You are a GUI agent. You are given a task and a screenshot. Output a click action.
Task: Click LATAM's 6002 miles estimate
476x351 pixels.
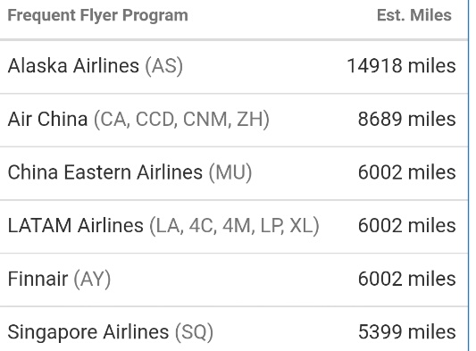click(406, 226)
